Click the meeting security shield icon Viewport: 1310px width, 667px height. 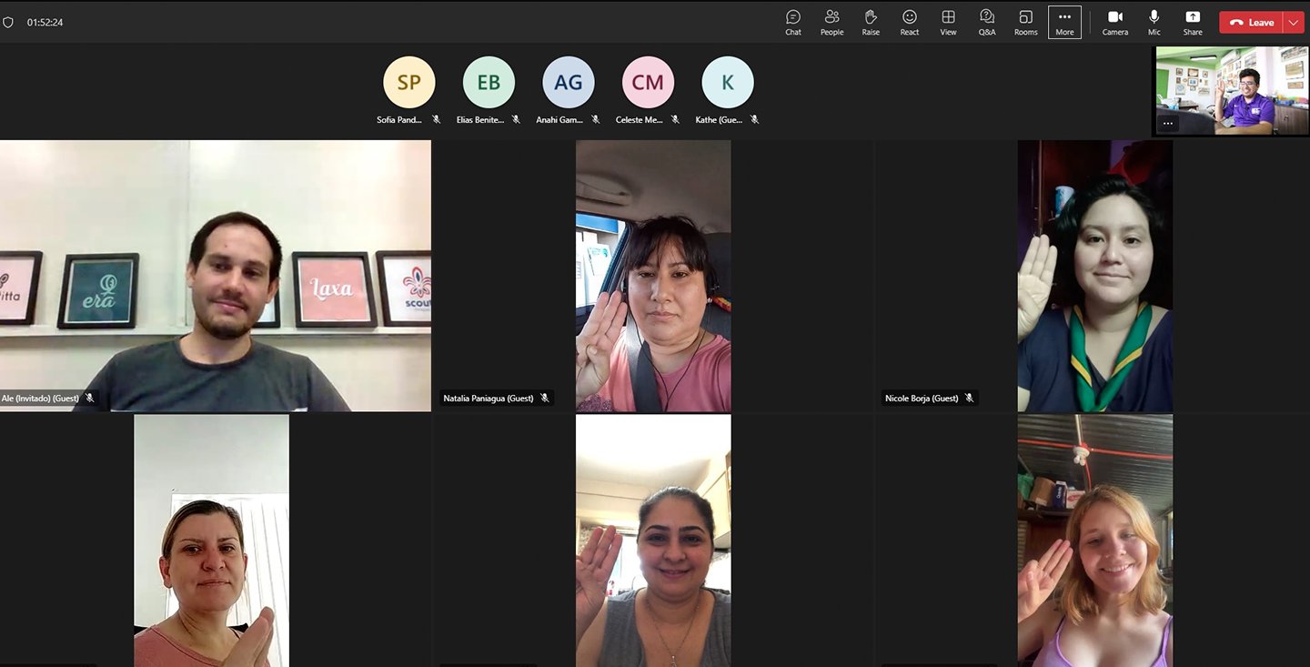tap(9, 23)
